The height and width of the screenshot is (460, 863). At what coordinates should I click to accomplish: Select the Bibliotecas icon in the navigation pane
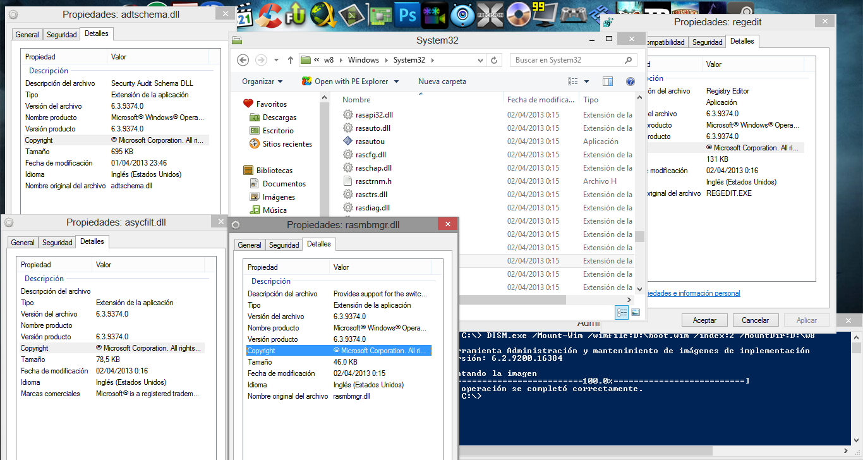248,170
